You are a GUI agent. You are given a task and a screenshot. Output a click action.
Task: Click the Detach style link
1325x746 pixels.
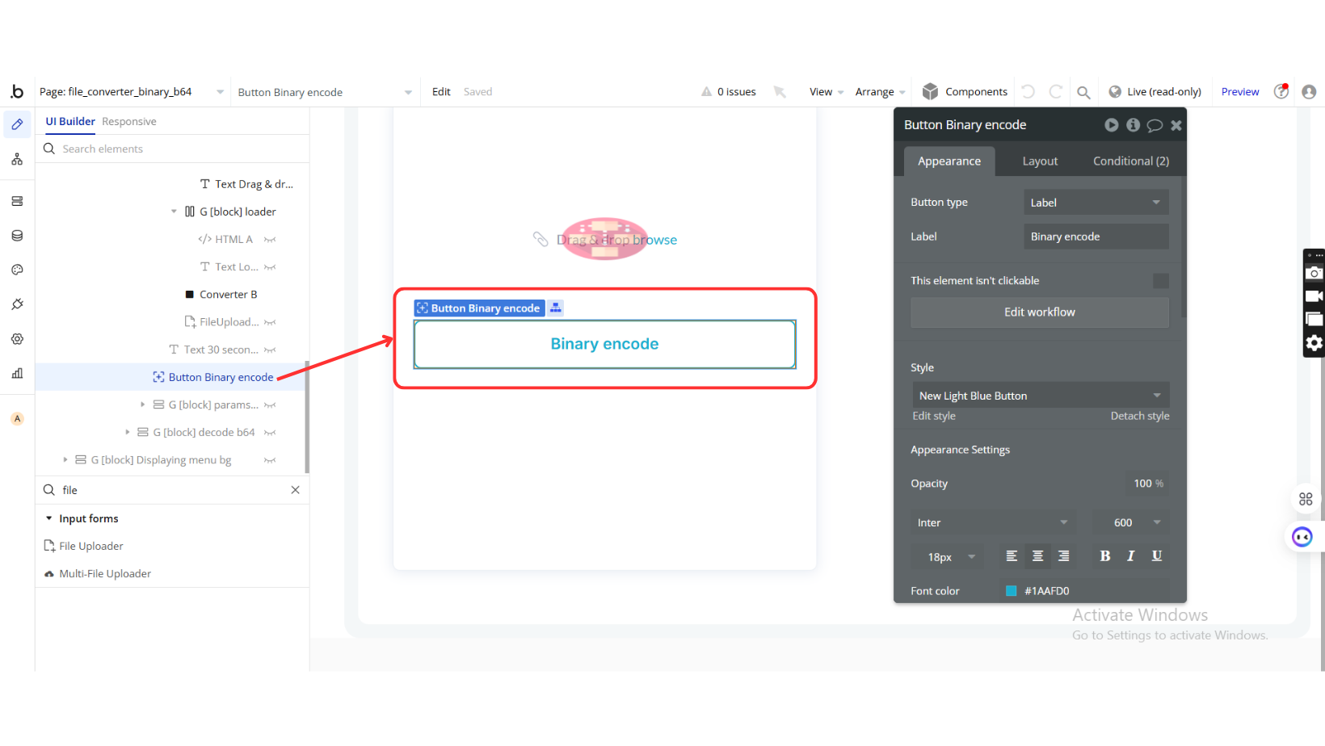pyautogui.click(x=1140, y=416)
